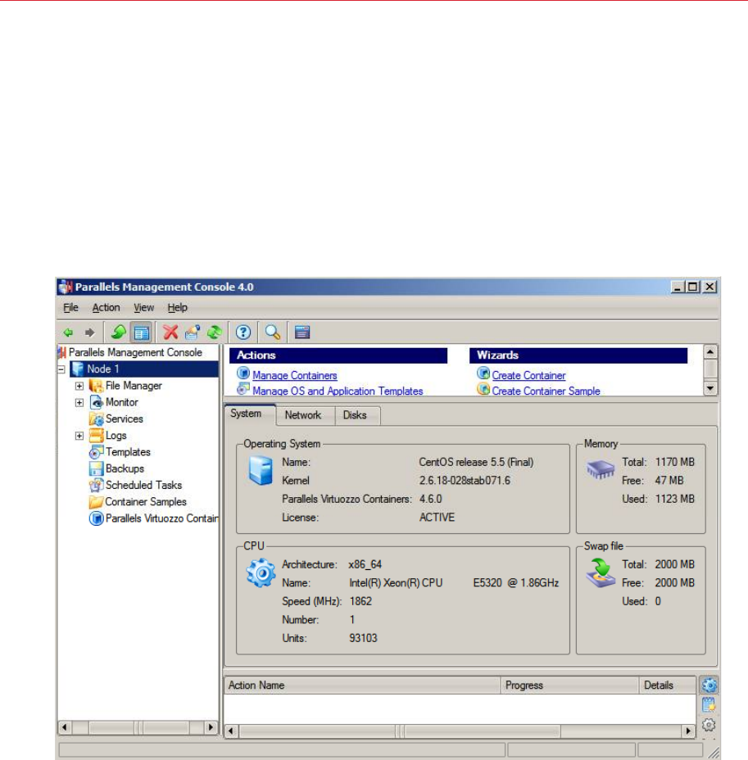Click the Manage Containers icon
Viewport: 748px width, 760px height.
[x=243, y=373]
